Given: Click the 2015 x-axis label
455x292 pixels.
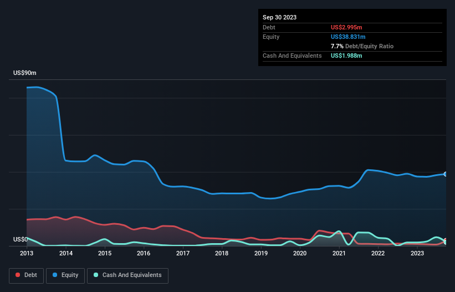Looking at the screenshot, I should [x=105, y=253].
